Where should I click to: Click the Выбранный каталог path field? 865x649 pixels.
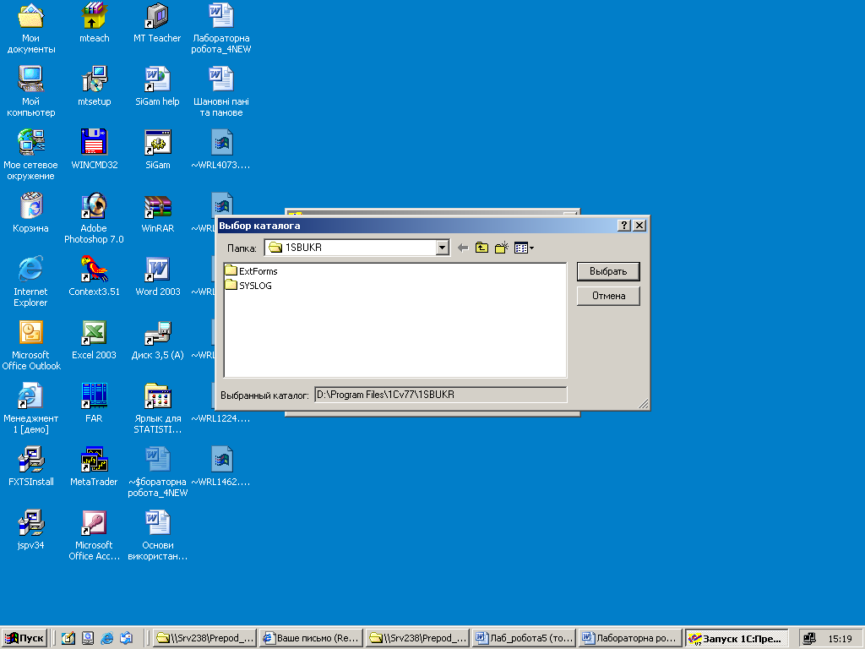pyautogui.click(x=440, y=395)
